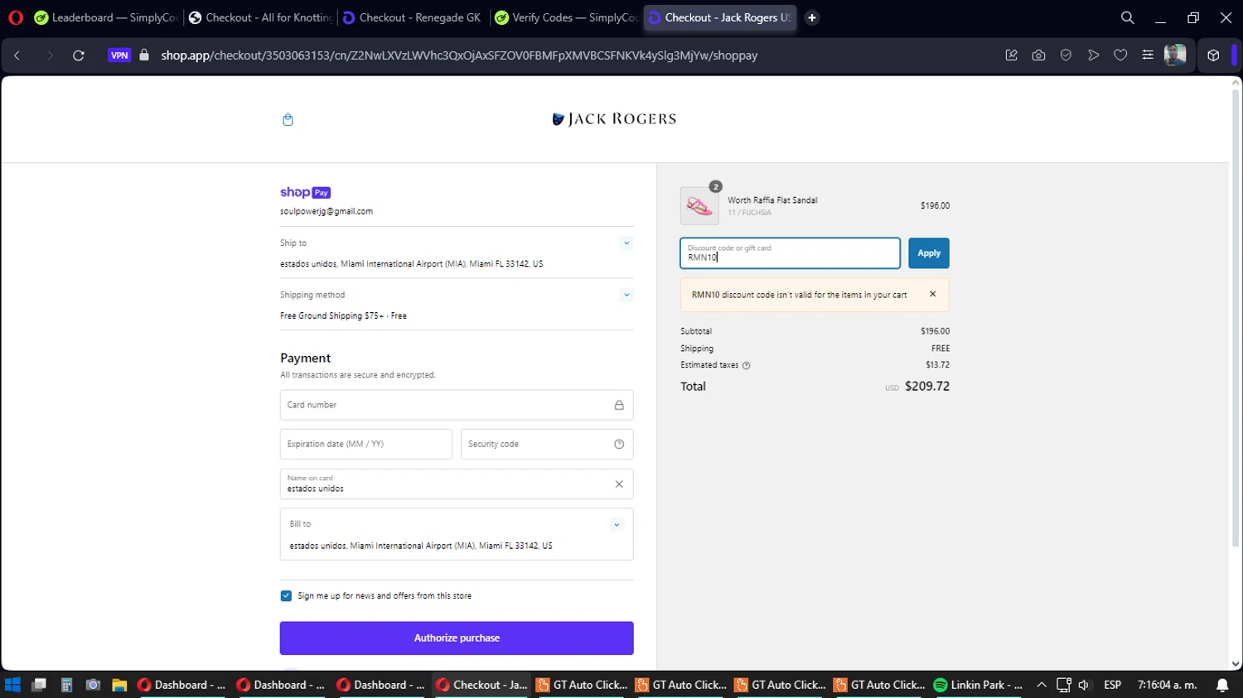Screen dimensions: 1243x698
Task: Reload the current checkout page
Action: 79,55
